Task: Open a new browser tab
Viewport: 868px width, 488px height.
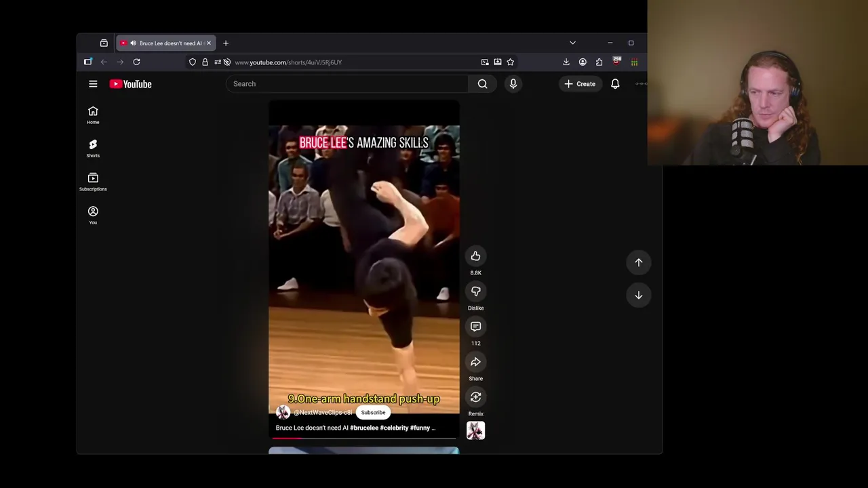Action: point(226,43)
